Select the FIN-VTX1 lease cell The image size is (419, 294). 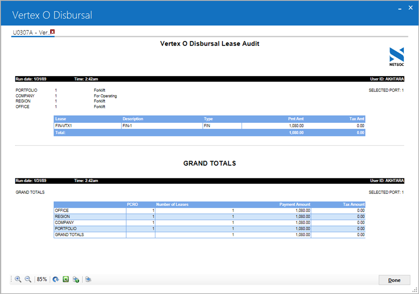pyautogui.click(x=88, y=126)
